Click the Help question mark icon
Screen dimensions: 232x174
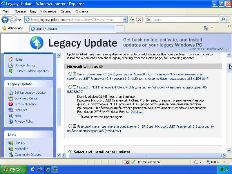click(x=11, y=116)
